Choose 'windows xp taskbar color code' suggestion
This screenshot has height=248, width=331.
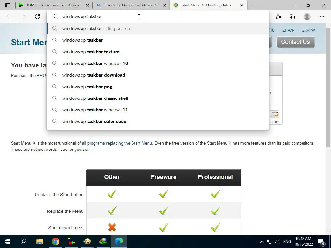[x=158, y=121]
